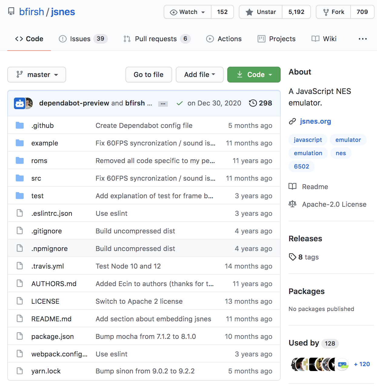This screenshot has width=377, height=388.
Task: Open the src folder
Action: pyautogui.click(x=36, y=178)
